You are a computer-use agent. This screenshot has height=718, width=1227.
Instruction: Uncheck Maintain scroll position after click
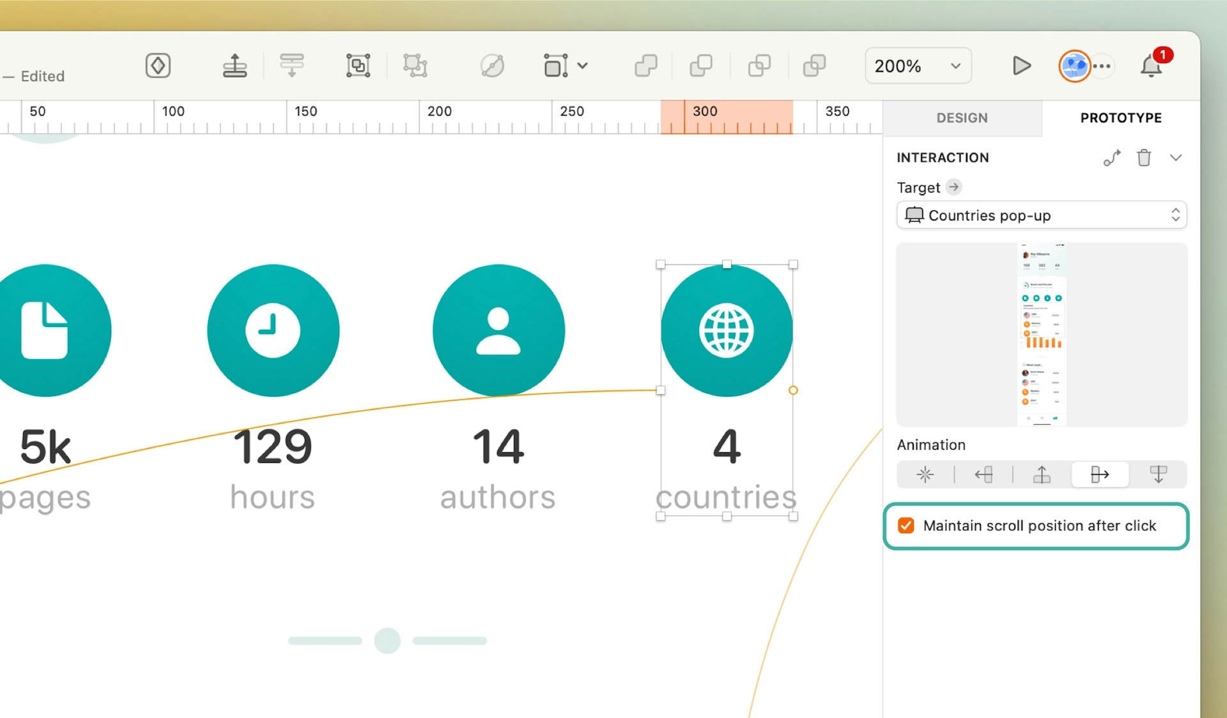point(906,526)
